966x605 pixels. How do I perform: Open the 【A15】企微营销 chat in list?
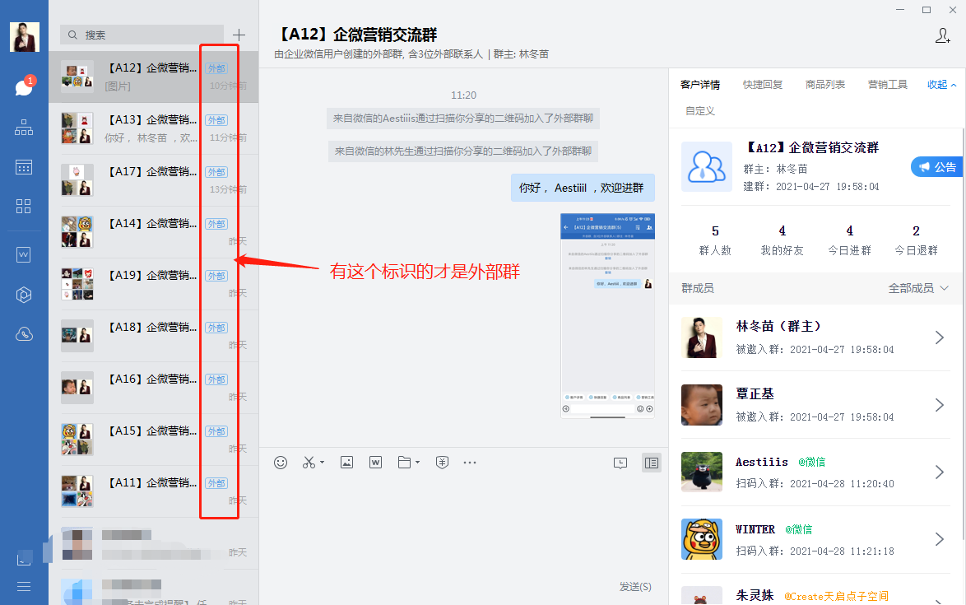153,440
